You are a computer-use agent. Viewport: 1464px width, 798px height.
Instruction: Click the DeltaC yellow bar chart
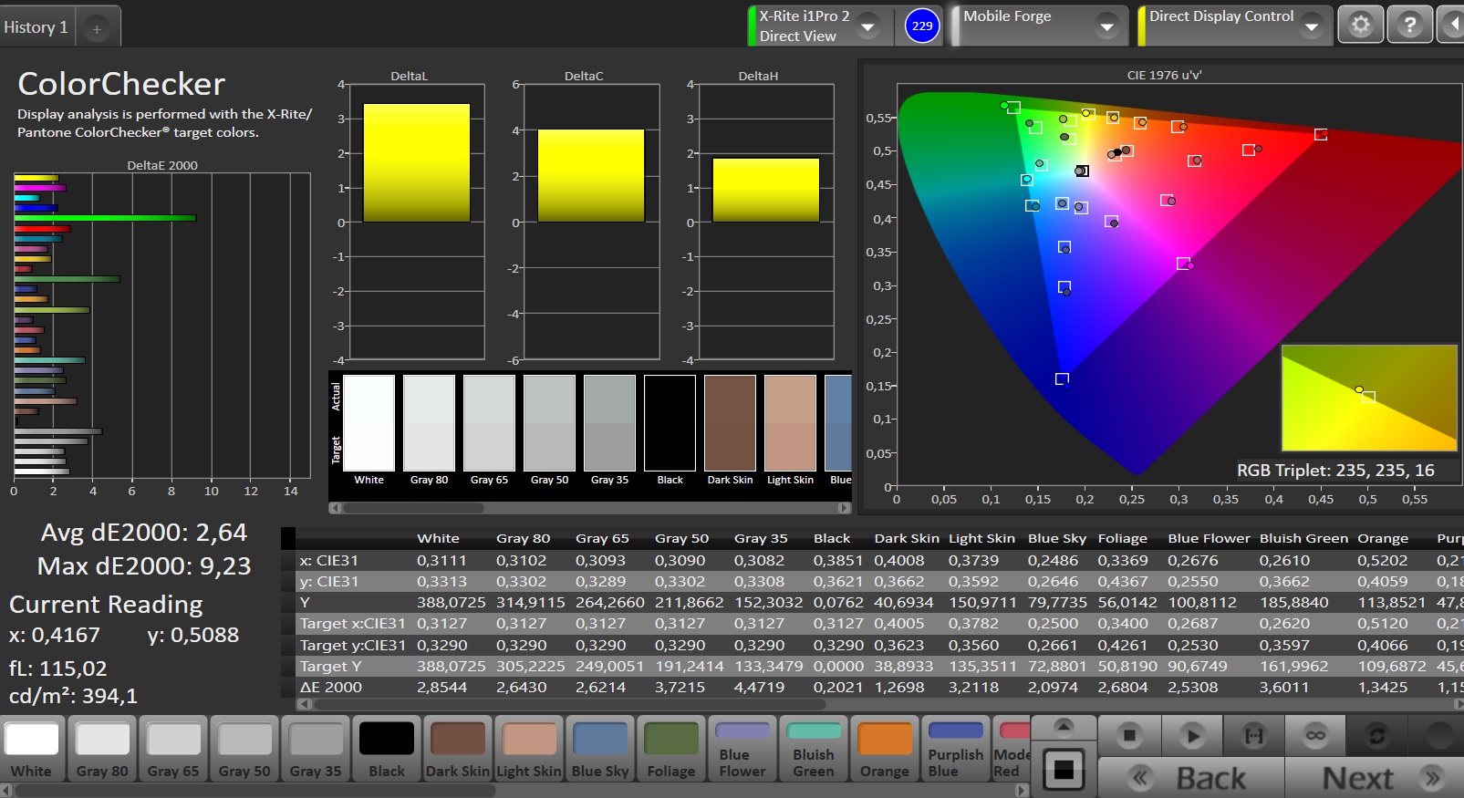pyautogui.click(x=591, y=176)
